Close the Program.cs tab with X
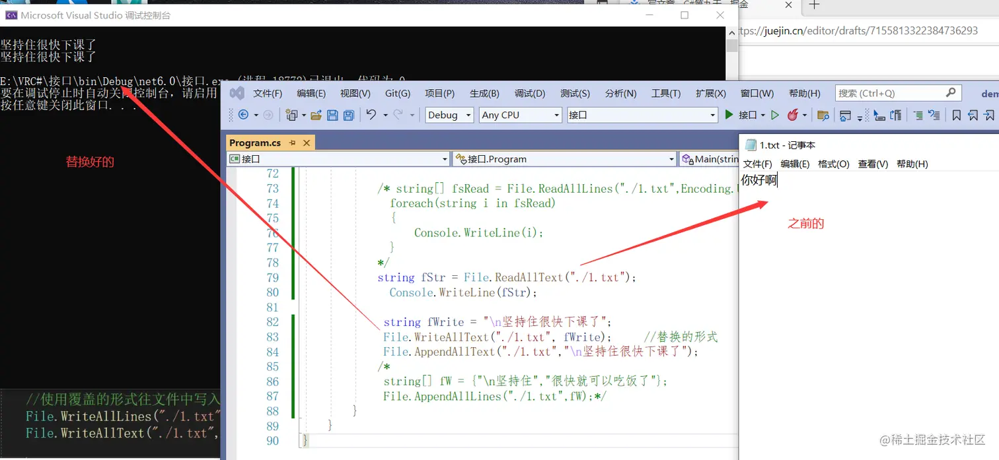The height and width of the screenshot is (460, 999). [307, 143]
